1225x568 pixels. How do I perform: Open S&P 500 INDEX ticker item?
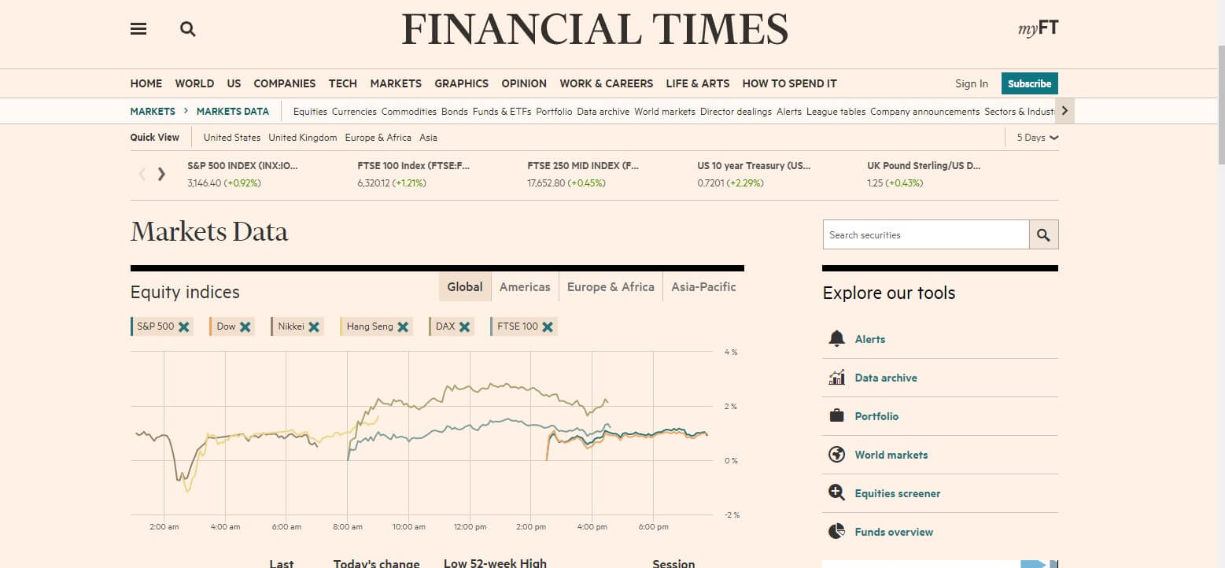243,174
